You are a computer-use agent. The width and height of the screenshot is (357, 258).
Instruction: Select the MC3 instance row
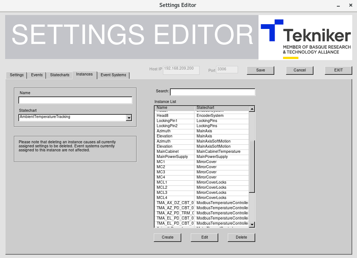coord(202,172)
